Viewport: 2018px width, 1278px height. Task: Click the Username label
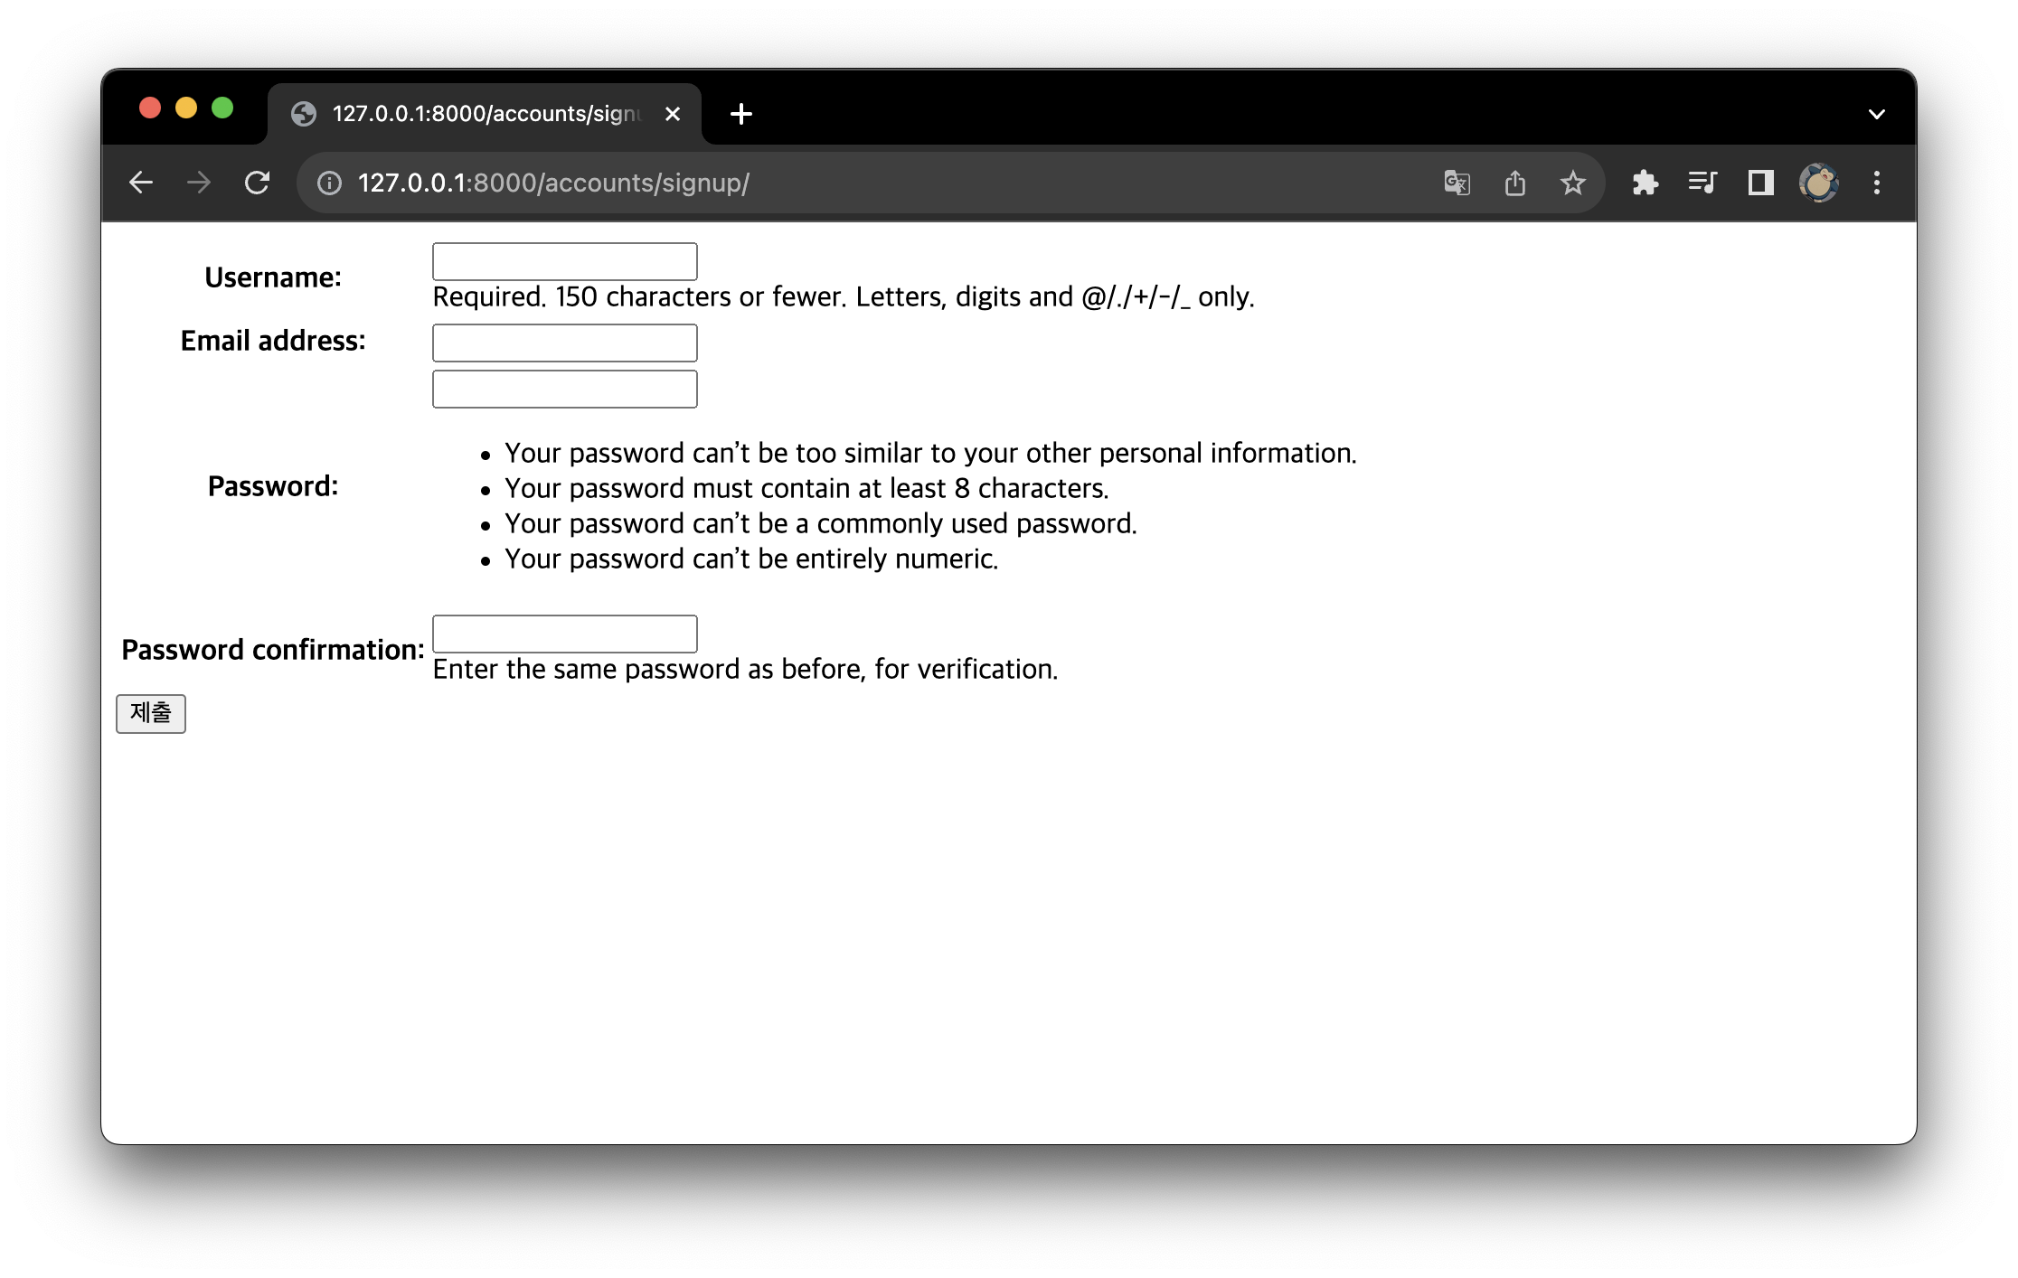pos(273,277)
